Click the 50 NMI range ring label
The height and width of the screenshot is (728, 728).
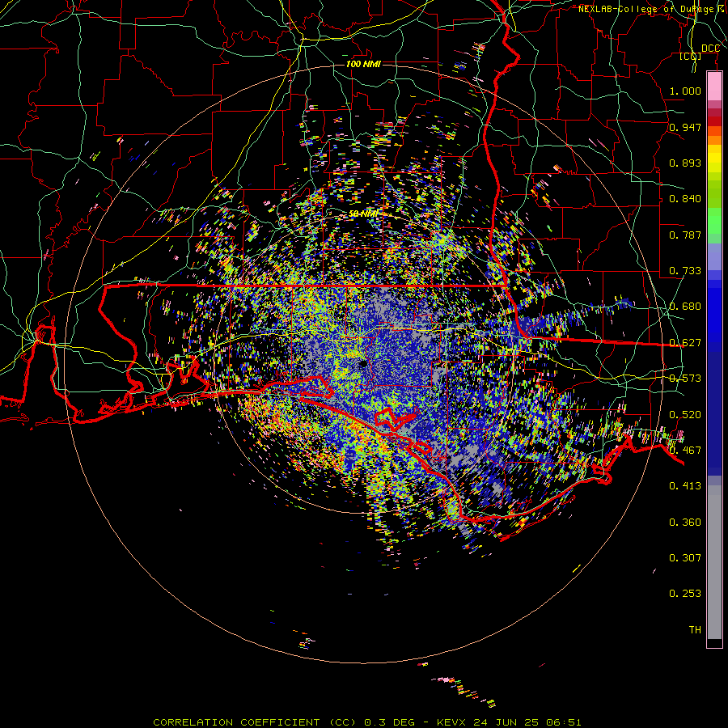tap(363, 214)
